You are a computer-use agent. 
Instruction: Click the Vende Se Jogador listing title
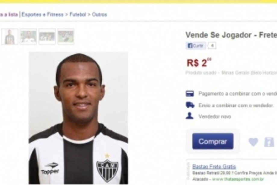(x=231, y=35)
